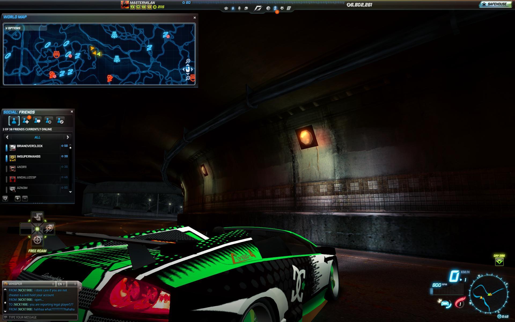Open the safehouse home icon in top toolbar
515x322 pixels.
pos(226,8)
